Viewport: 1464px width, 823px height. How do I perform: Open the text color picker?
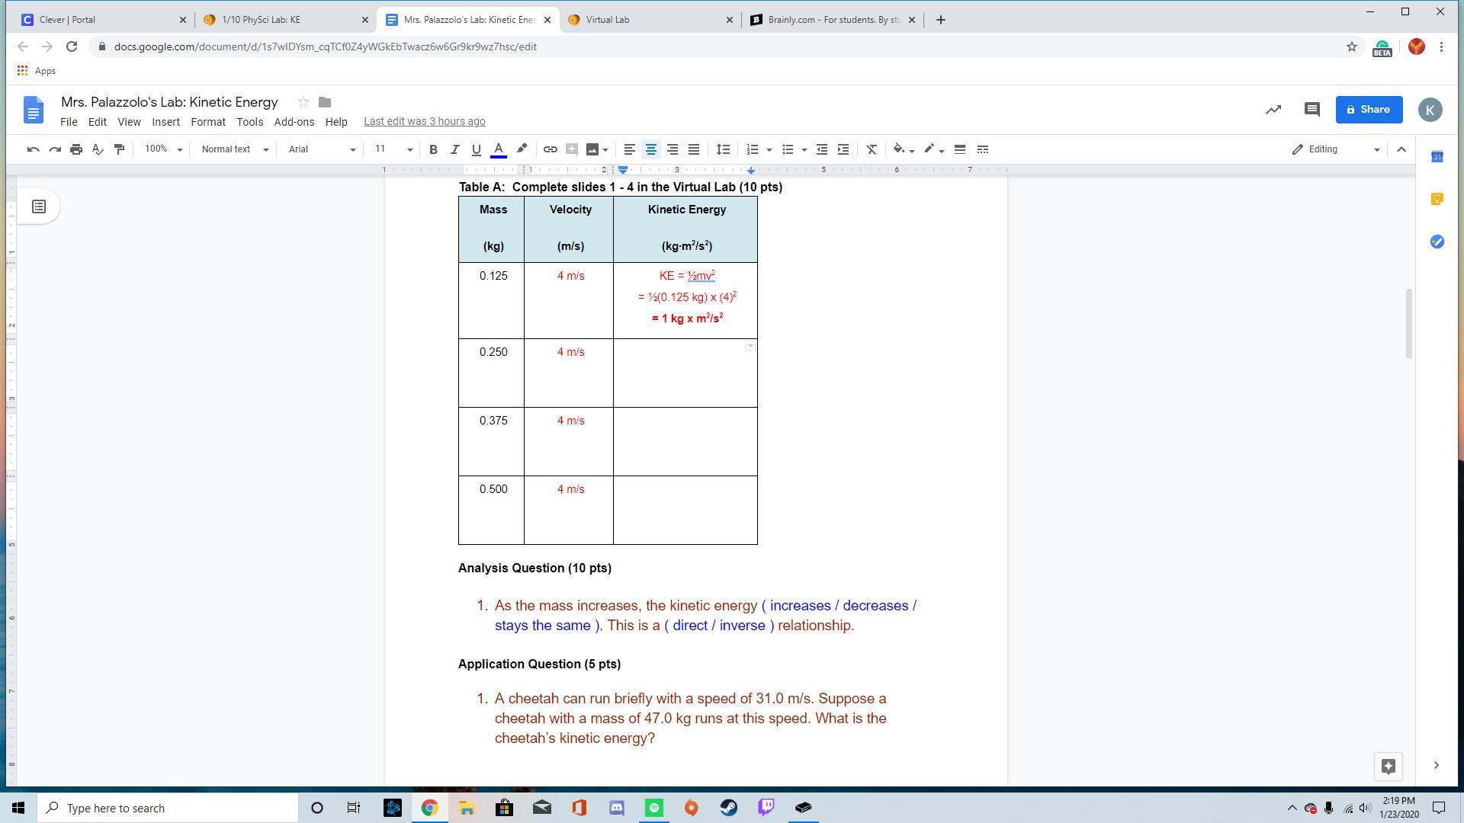pos(498,149)
